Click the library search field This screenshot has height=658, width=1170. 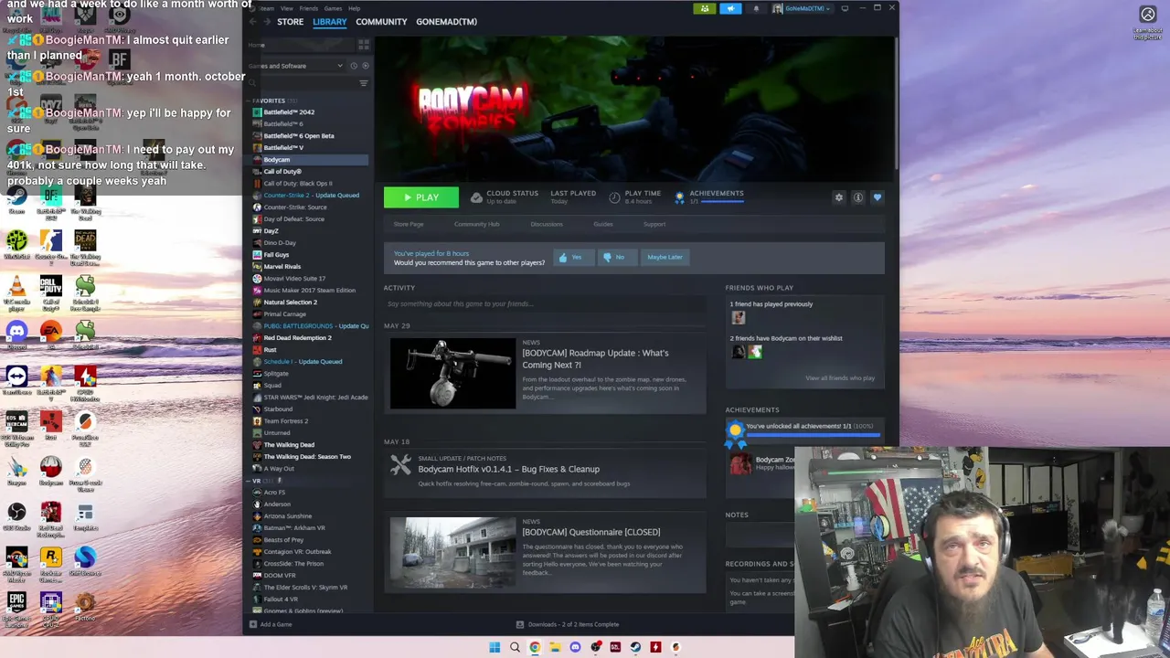point(302,83)
